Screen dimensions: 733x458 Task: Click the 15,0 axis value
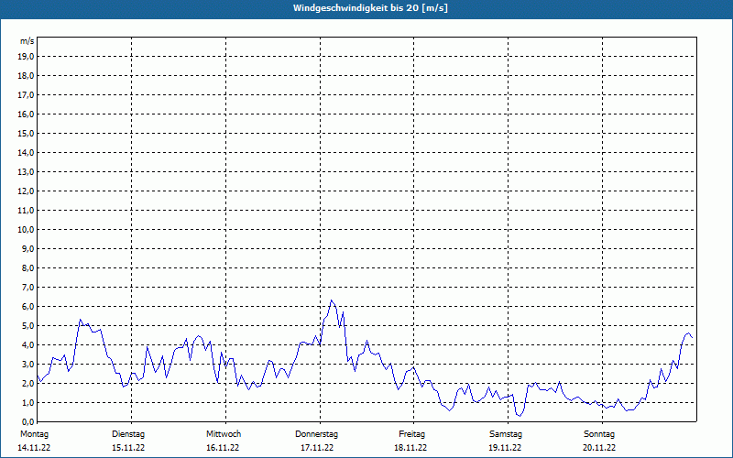tap(26, 133)
